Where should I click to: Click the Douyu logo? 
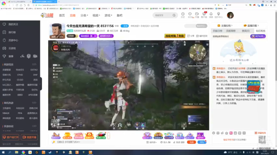[x=47, y=15]
